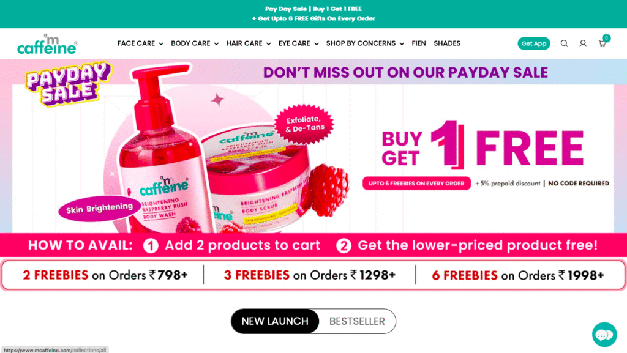Open the SHADES menu item
The image size is (627, 353).
click(447, 43)
